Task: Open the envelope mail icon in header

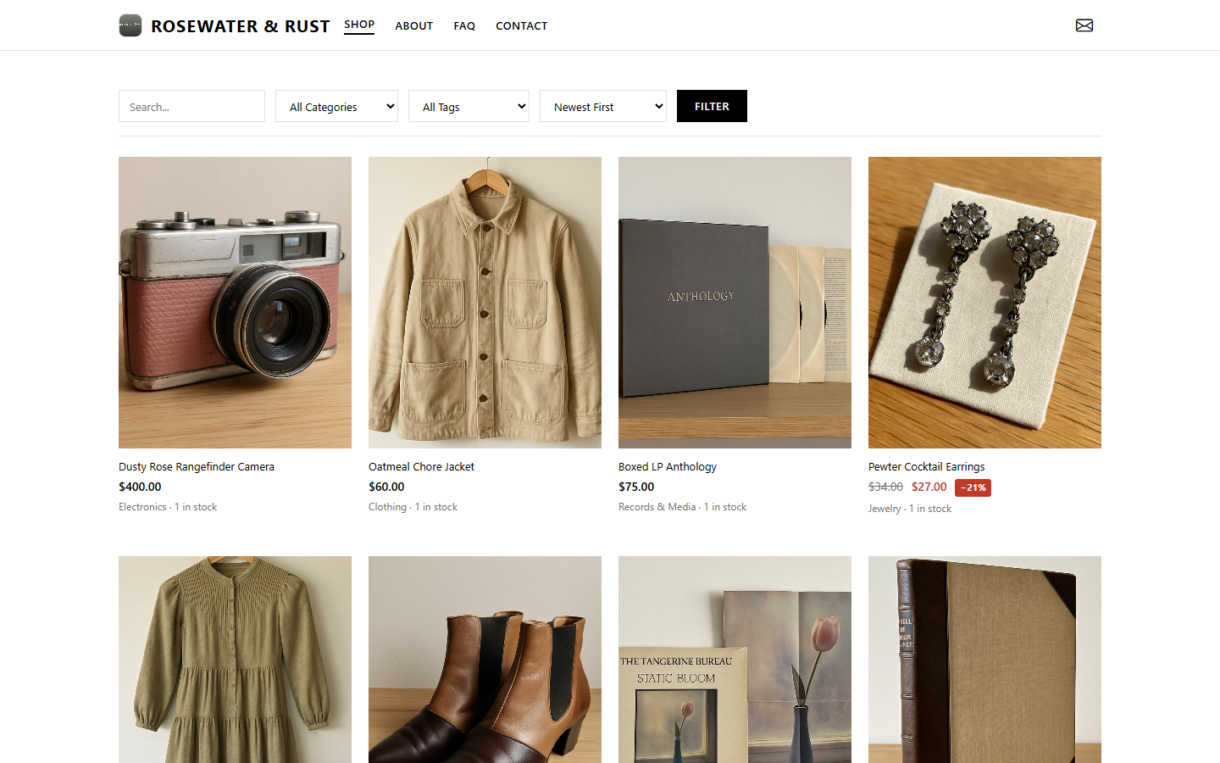Action: (x=1084, y=25)
